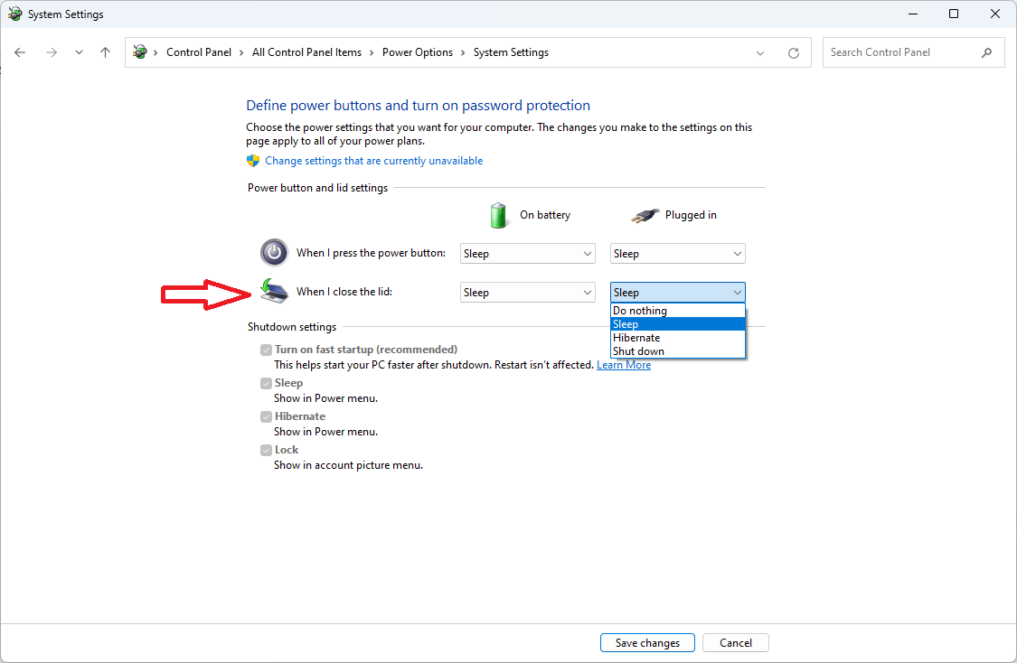
Task: Click the laptop lid icon beside 'When I close the lid'
Action: [x=274, y=291]
